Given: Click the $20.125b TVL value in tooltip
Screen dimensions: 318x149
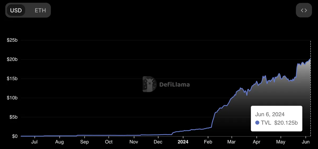Looking at the screenshot, I should [x=286, y=123].
